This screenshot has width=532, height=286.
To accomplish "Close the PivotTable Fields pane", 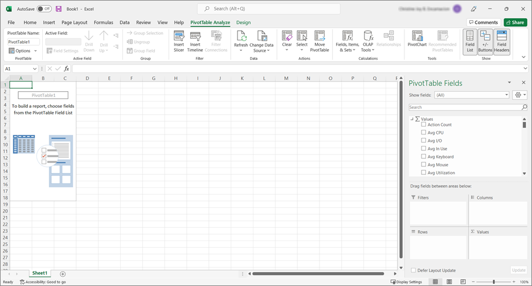I will click(x=523, y=83).
